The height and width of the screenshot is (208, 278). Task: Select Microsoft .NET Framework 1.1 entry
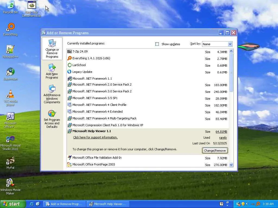(x=148, y=79)
